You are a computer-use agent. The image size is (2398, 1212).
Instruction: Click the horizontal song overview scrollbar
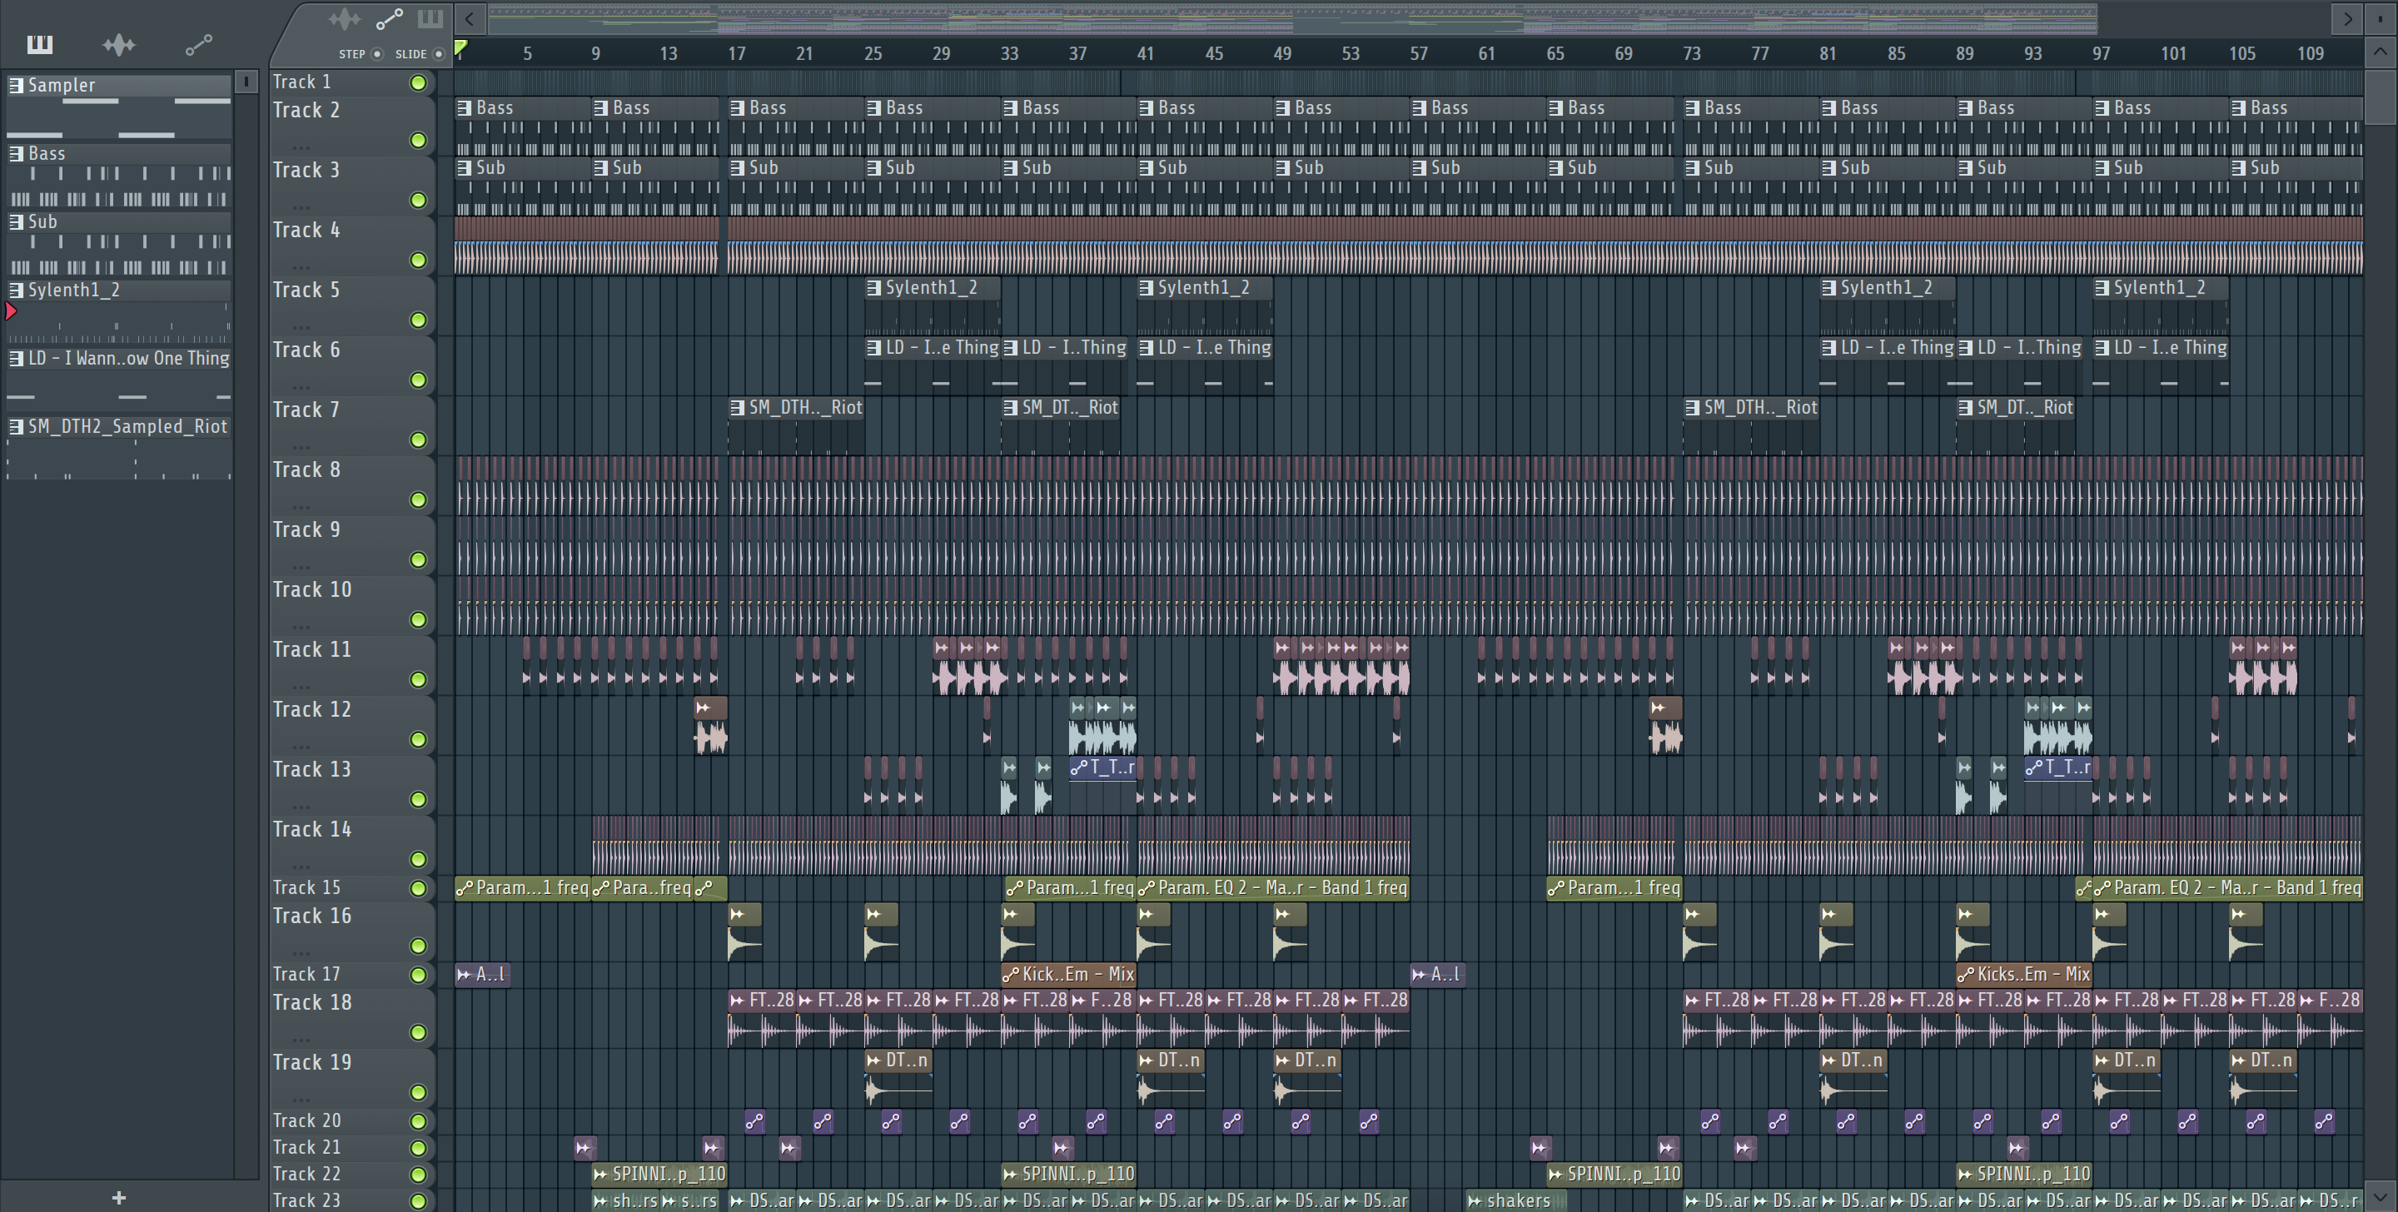click(x=1292, y=17)
